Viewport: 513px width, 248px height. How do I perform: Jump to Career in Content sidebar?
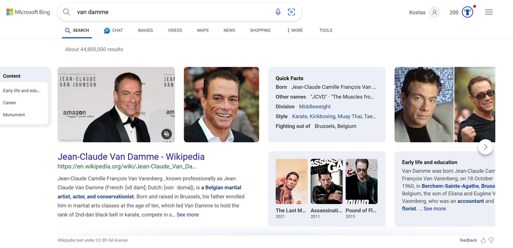[10, 103]
